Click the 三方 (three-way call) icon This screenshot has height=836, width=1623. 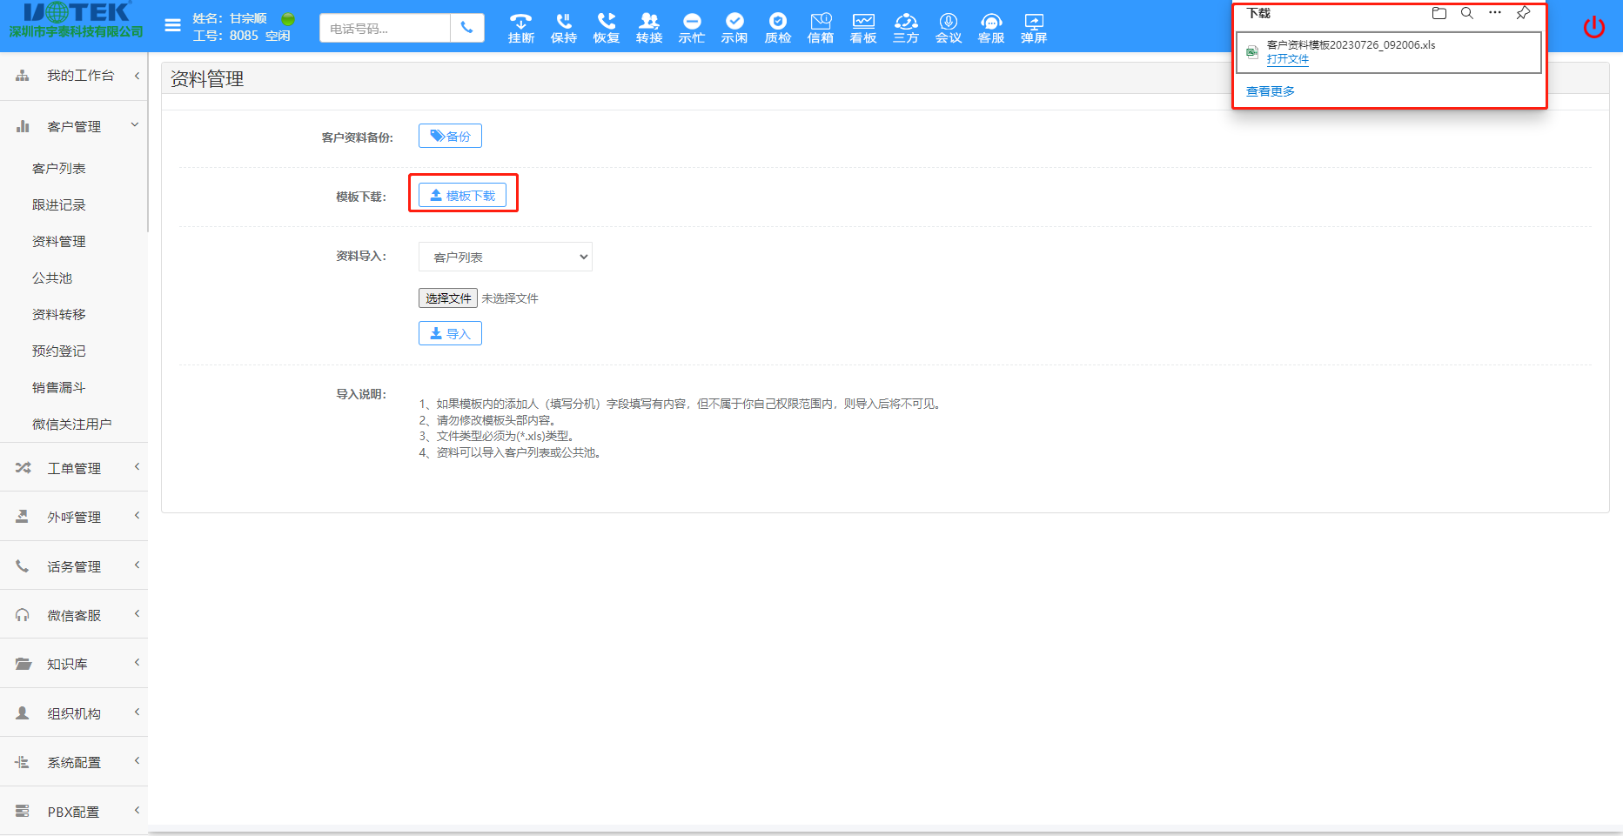905,26
